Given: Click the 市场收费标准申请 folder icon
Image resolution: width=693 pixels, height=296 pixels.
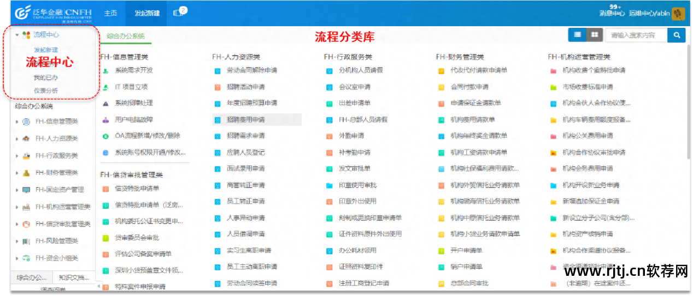Looking at the screenshot, I should click(x=553, y=87).
